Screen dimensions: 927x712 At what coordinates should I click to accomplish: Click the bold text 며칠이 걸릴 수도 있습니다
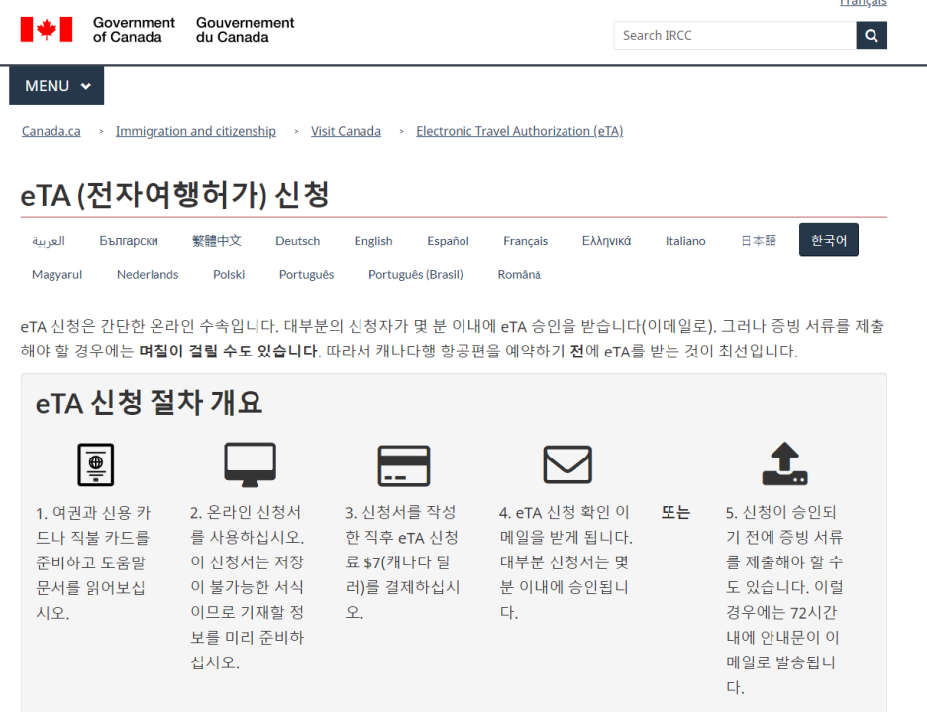[230, 351]
